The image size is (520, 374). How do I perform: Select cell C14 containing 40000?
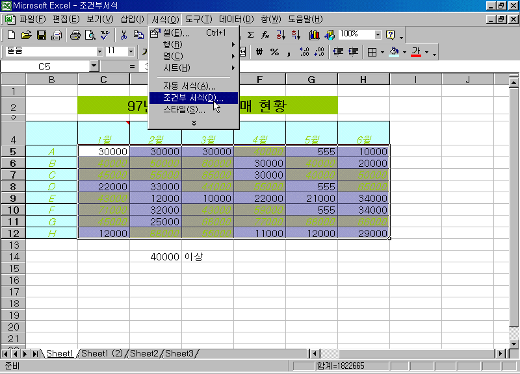[155, 256]
